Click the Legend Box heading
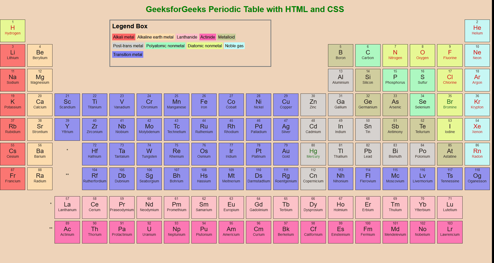This screenshot has width=494, height=263. (x=130, y=26)
